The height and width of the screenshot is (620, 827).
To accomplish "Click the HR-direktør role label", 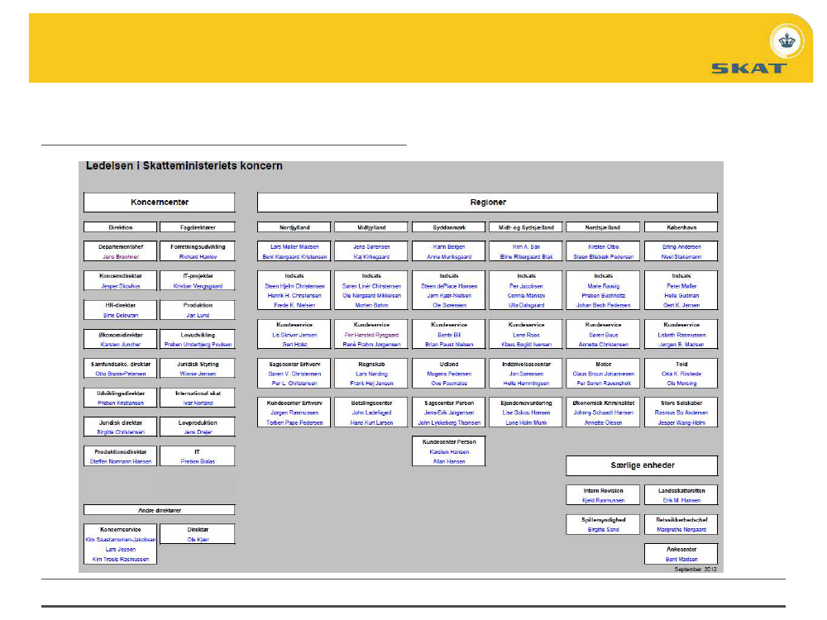I will (x=120, y=305).
